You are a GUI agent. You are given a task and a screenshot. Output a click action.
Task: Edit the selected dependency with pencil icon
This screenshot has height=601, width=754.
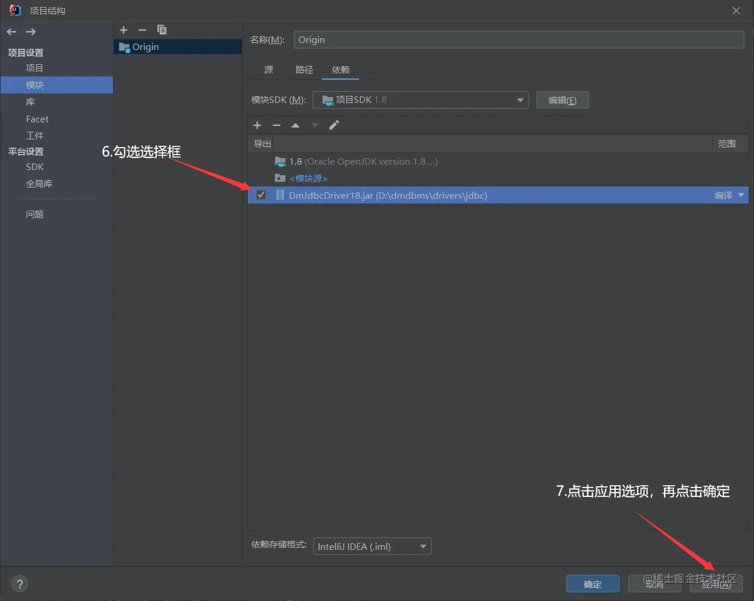(334, 125)
